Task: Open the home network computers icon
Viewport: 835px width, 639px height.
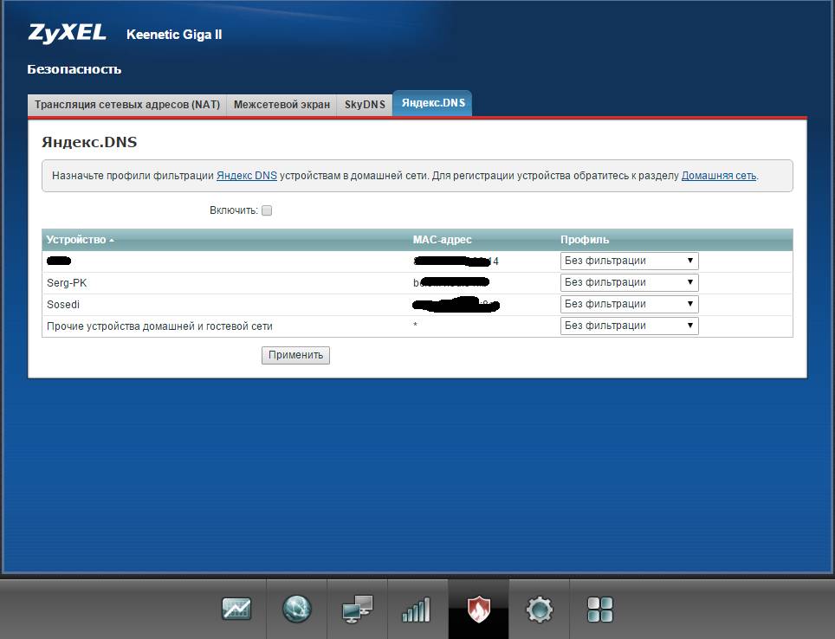Action: (358, 609)
